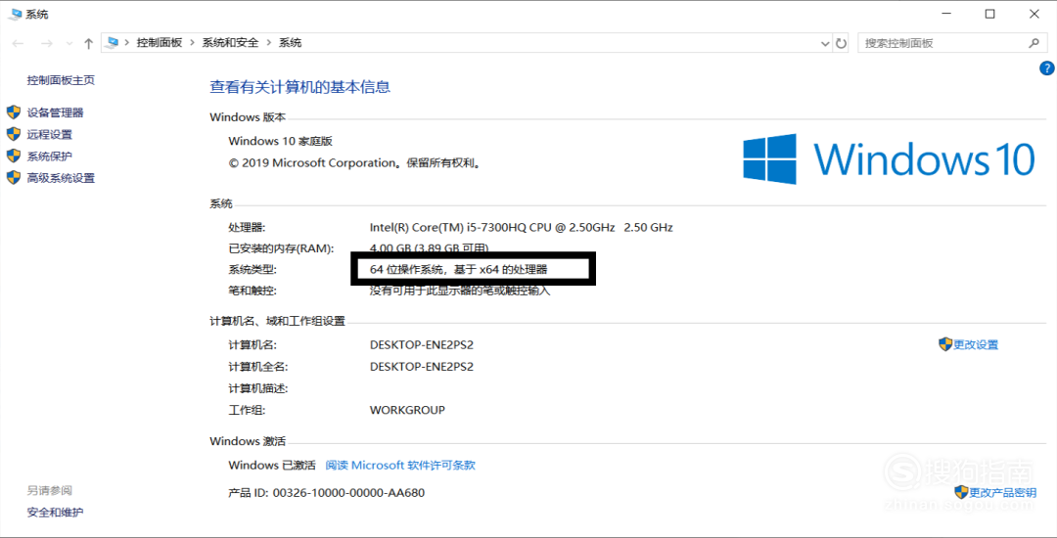Click the Windows 已激活 status text
This screenshot has width=1057, height=538.
point(272,465)
